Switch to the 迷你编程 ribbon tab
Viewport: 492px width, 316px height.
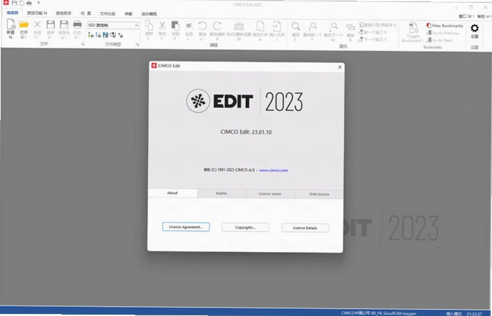pos(149,14)
